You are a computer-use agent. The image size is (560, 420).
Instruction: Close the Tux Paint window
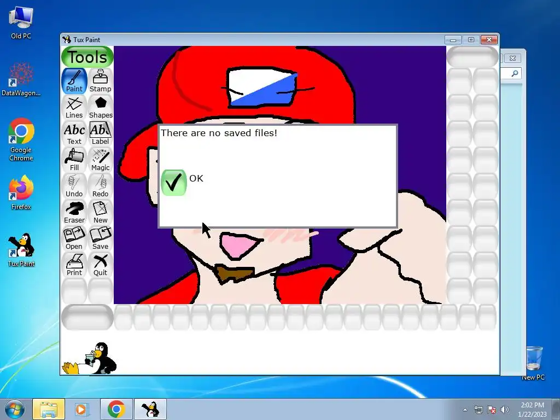(489, 39)
